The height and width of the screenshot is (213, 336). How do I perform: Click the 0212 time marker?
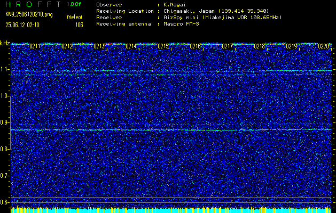pos(67,46)
